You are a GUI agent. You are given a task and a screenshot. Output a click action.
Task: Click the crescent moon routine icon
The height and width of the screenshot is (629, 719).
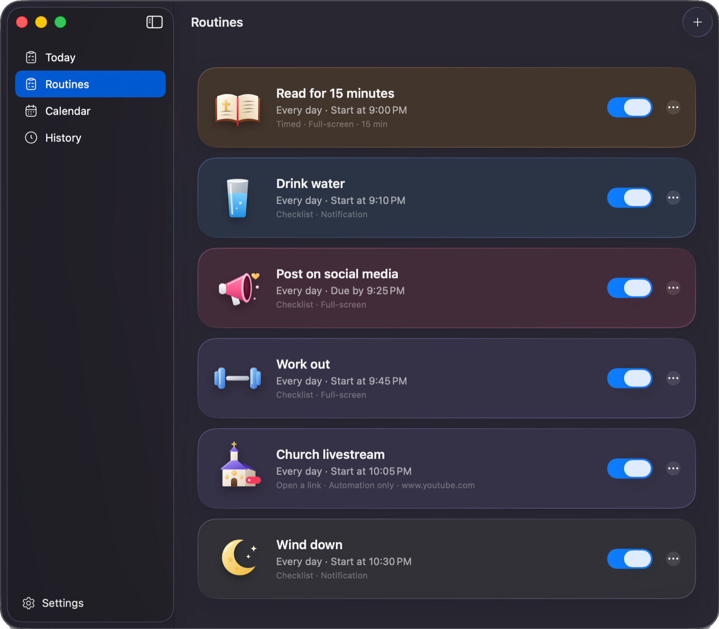coord(239,557)
